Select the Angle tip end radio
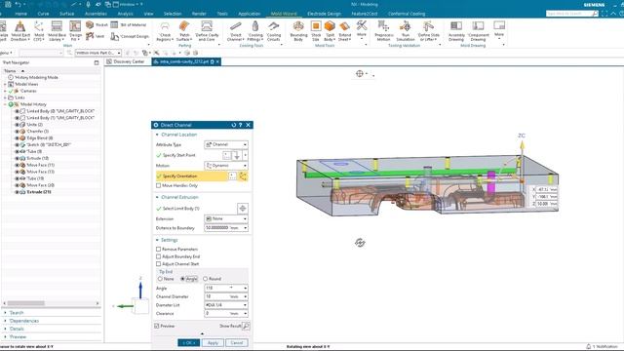The height and width of the screenshot is (351, 624). [182, 279]
